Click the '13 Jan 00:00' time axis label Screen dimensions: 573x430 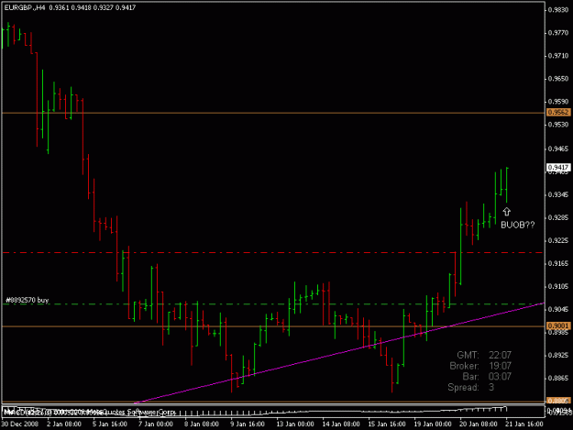(295, 424)
